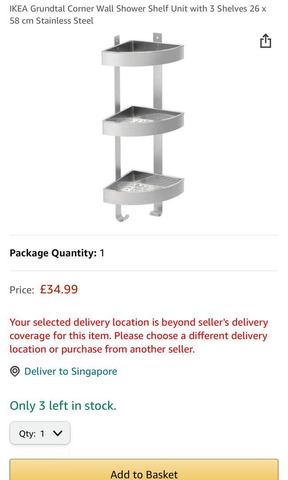The image size is (288, 480).
Task: Click Add to Basket
Action: [x=144, y=472]
